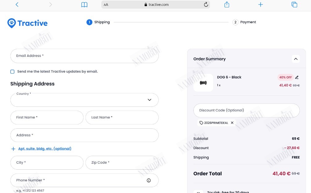
Task: Click the Order Total label
Action: (x=208, y=174)
